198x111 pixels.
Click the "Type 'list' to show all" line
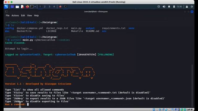point(34,90)
